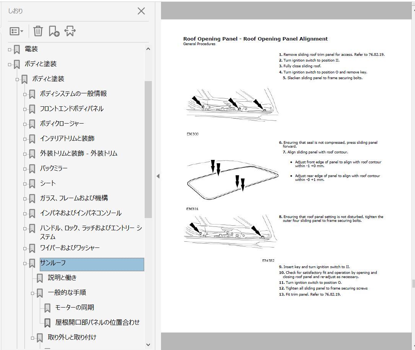Expand 外装トリムと装飾 - 外装トリム node
Image resolution: width=415 pixels, height=350 pixels.
click(x=25, y=154)
